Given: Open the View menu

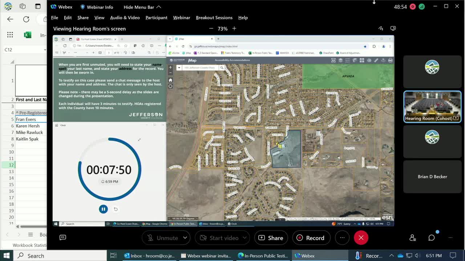Looking at the screenshot, I should coord(99,17).
